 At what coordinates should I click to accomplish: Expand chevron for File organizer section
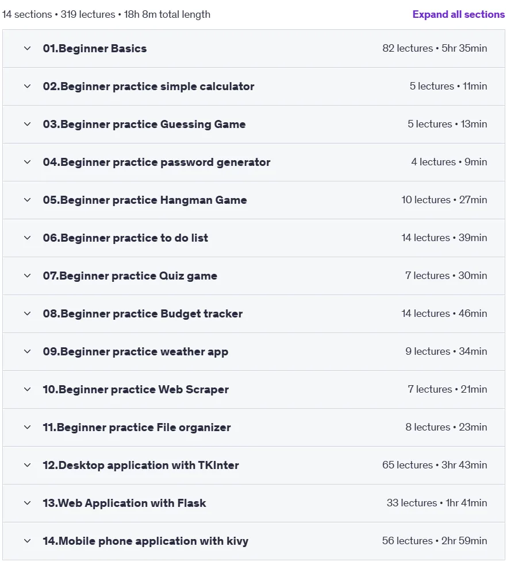[27, 427]
